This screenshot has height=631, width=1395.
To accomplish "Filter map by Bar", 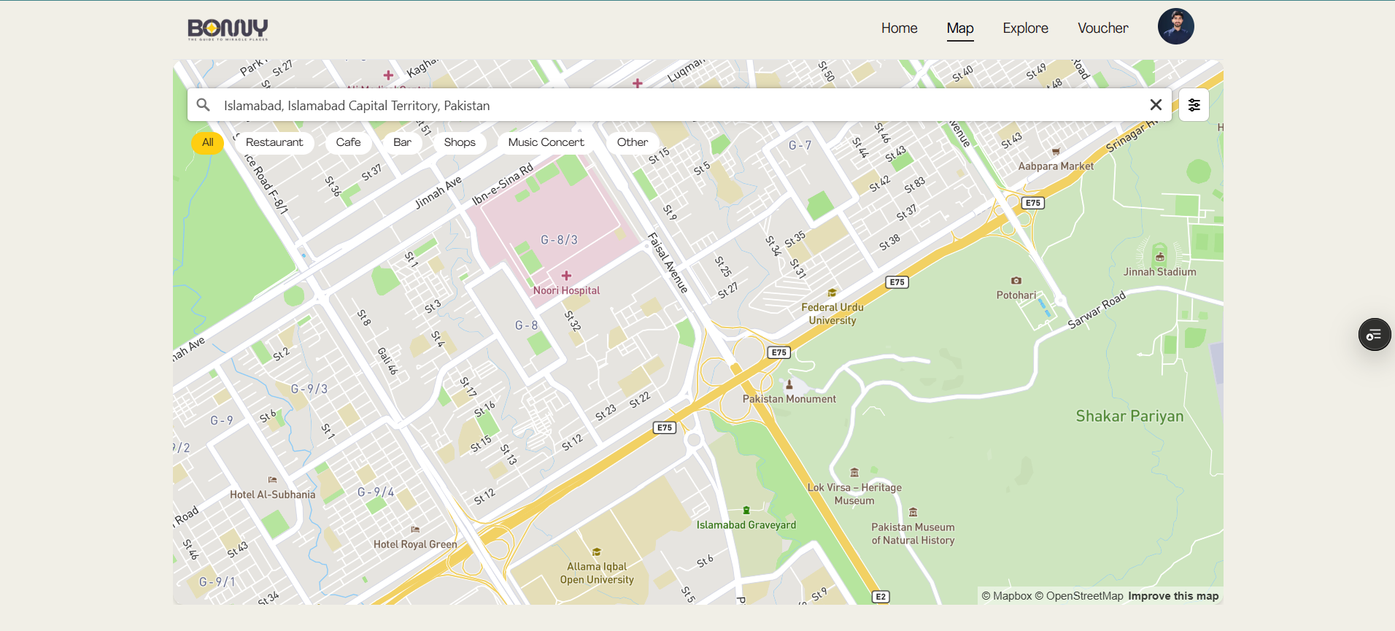I will (402, 142).
